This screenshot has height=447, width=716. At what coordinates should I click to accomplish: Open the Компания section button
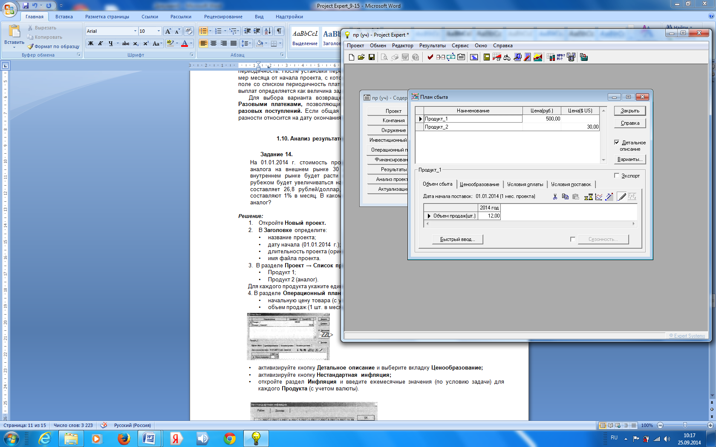click(x=387, y=120)
